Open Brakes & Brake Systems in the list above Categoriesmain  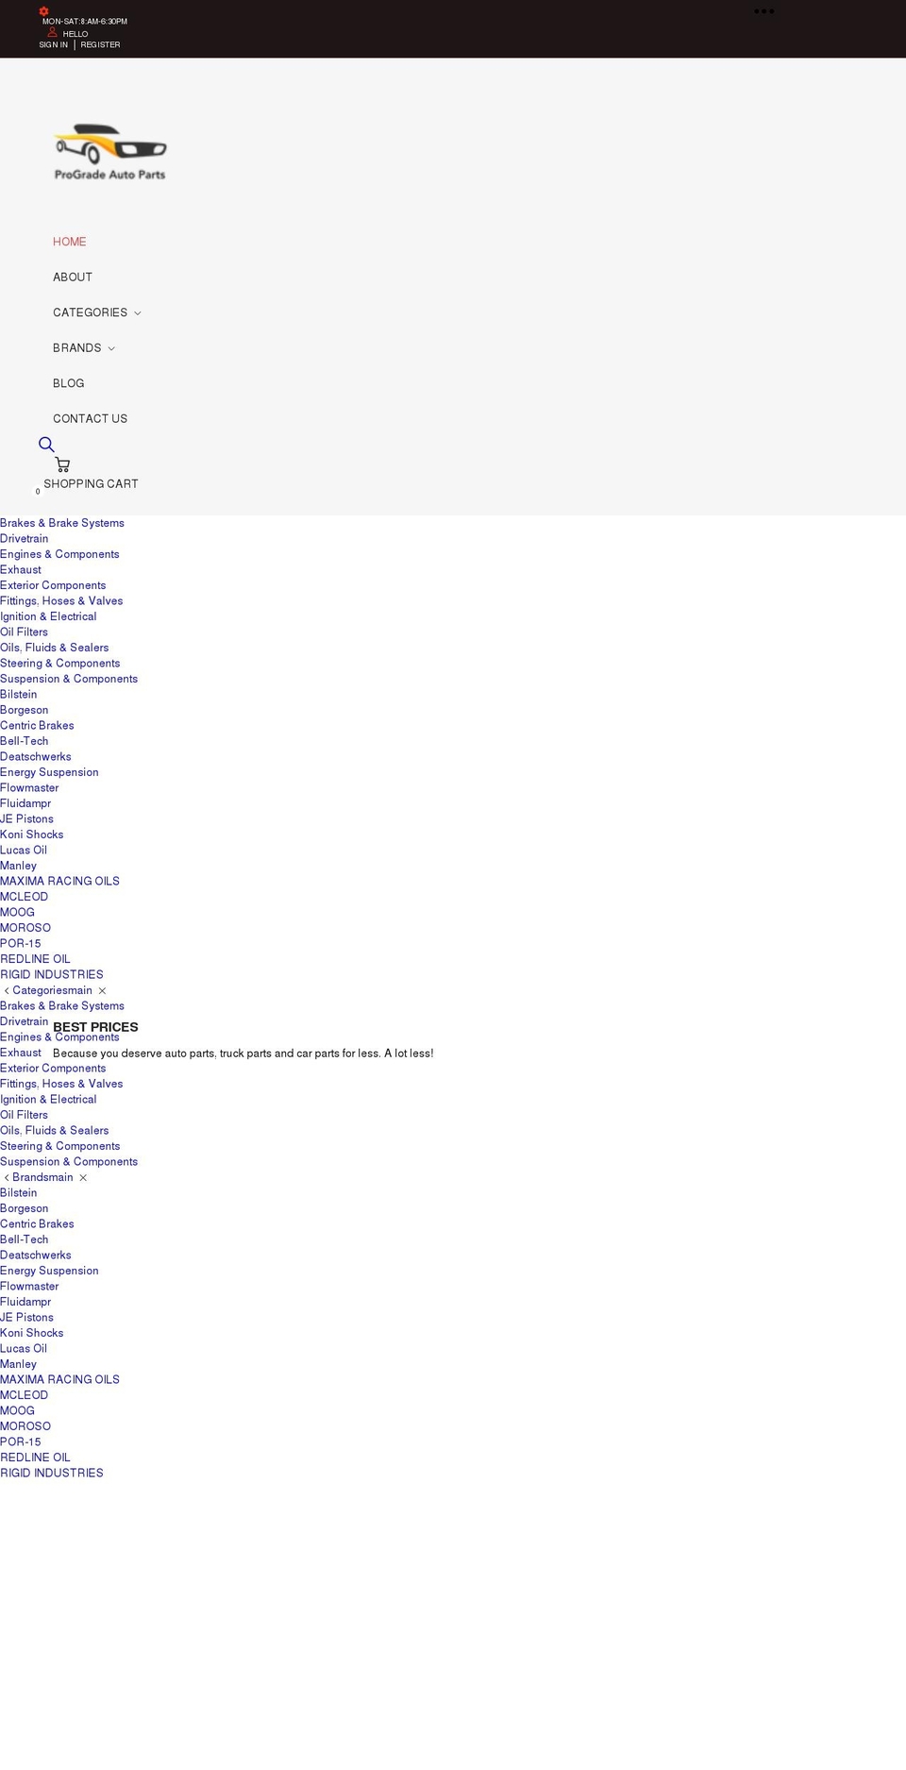click(62, 523)
